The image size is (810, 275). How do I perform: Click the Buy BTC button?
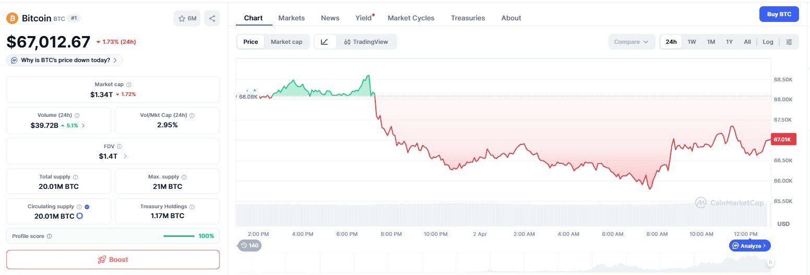pos(779,14)
